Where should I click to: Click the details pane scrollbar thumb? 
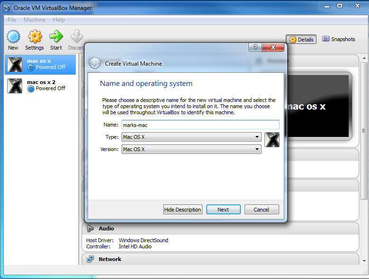coord(364,131)
